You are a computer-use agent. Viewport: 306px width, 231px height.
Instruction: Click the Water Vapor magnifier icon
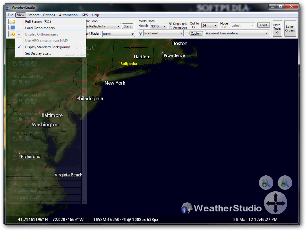tap(21, 120)
